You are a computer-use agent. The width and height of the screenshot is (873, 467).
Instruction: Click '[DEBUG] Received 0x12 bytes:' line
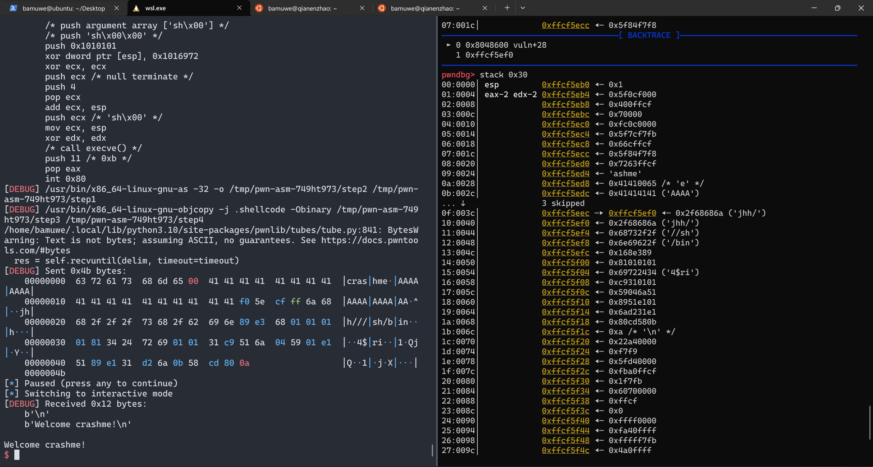click(x=75, y=404)
